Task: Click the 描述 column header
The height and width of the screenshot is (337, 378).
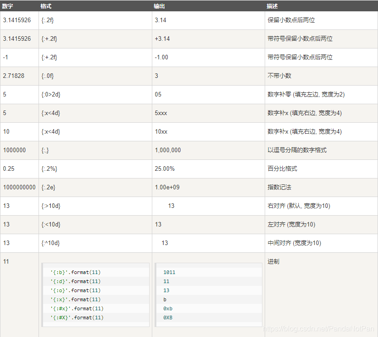Action: [272, 6]
